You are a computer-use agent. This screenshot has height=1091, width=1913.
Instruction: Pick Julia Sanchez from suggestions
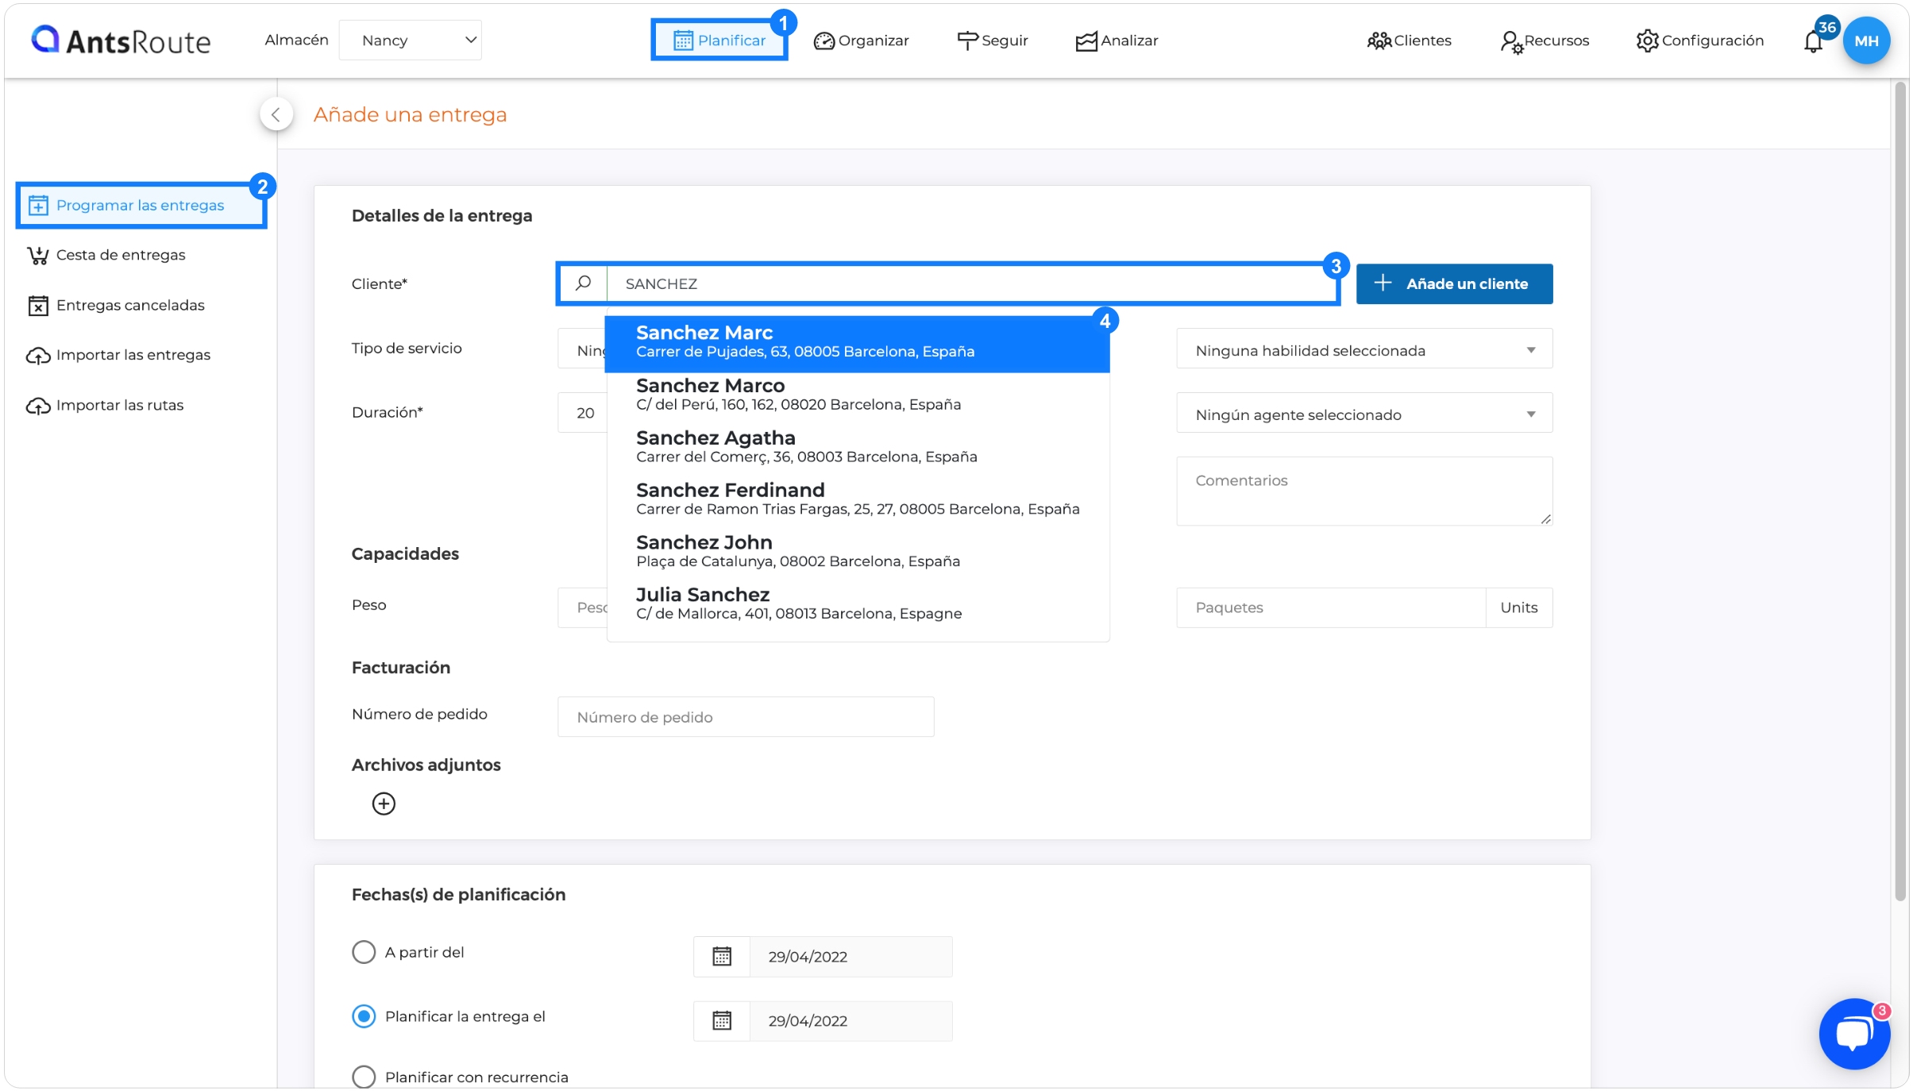click(857, 605)
